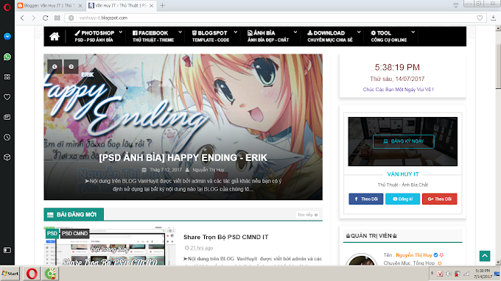Open Speed Dial from the sidebar
This screenshot has height=281, width=501.
click(x=7, y=77)
